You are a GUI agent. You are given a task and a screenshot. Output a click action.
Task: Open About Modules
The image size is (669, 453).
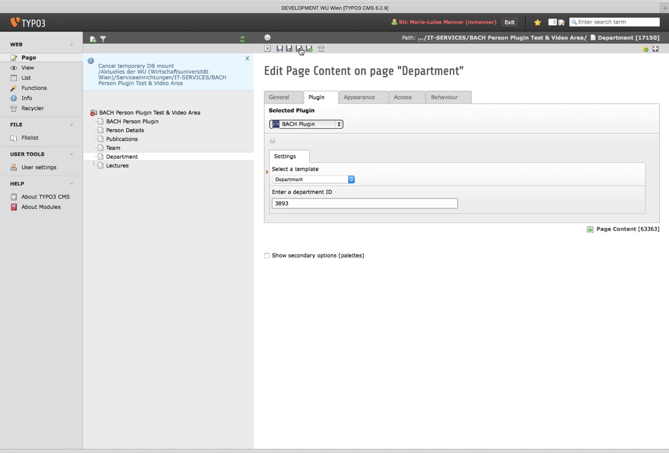[41, 207]
